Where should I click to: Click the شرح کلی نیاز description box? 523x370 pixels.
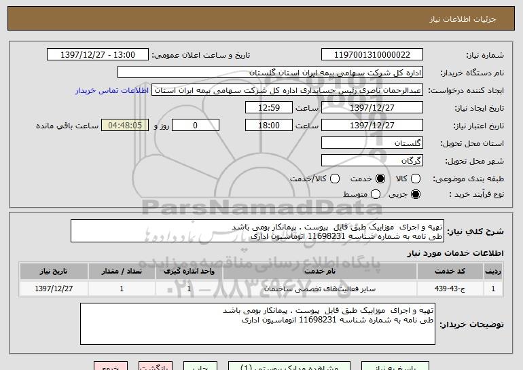click(257, 231)
